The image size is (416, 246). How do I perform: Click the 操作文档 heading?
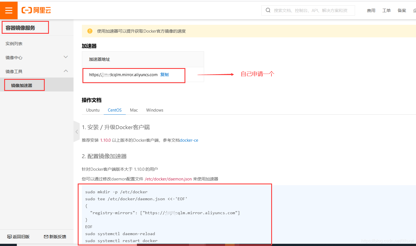(92, 100)
